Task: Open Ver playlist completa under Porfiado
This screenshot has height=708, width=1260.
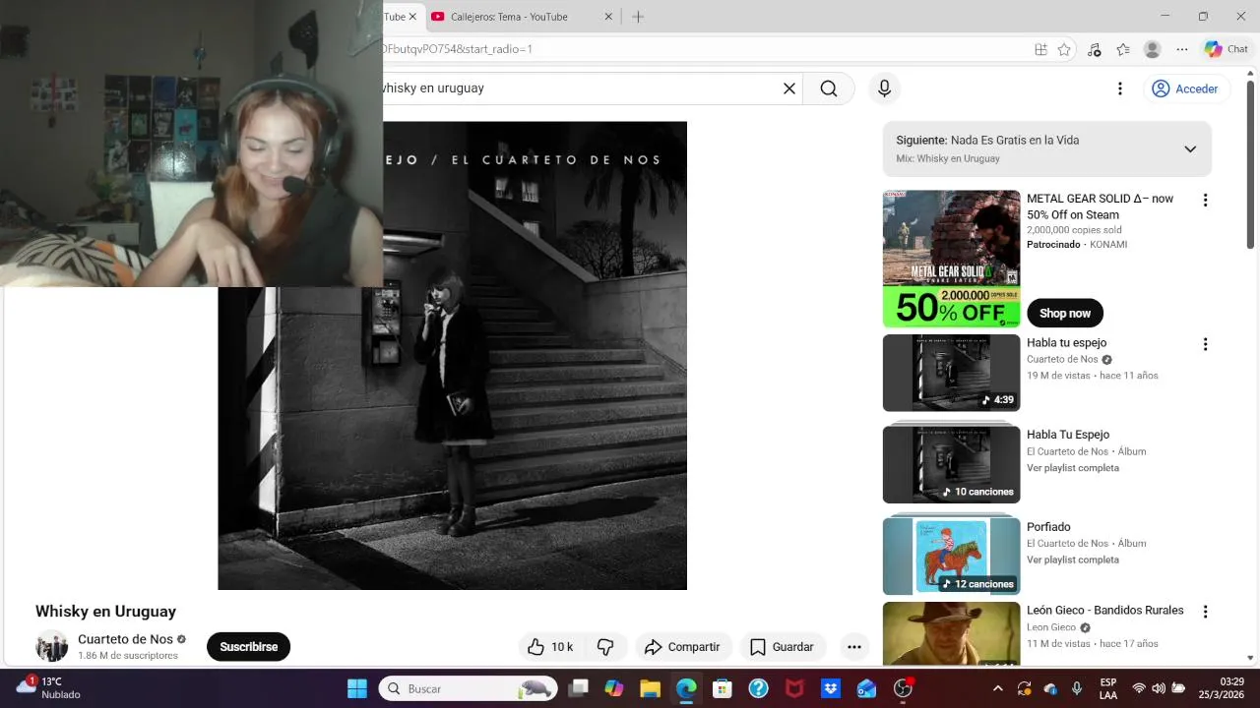Action: click(x=1073, y=560)
